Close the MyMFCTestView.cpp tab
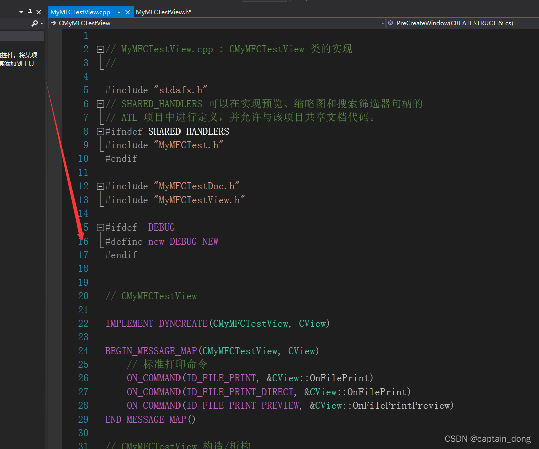 128,12
